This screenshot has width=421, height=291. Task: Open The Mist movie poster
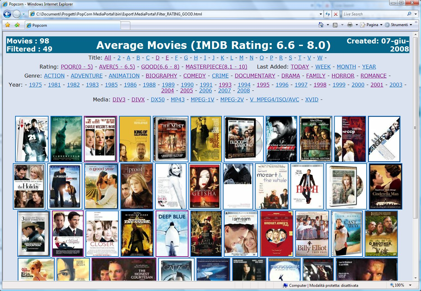tap(170, 139)
